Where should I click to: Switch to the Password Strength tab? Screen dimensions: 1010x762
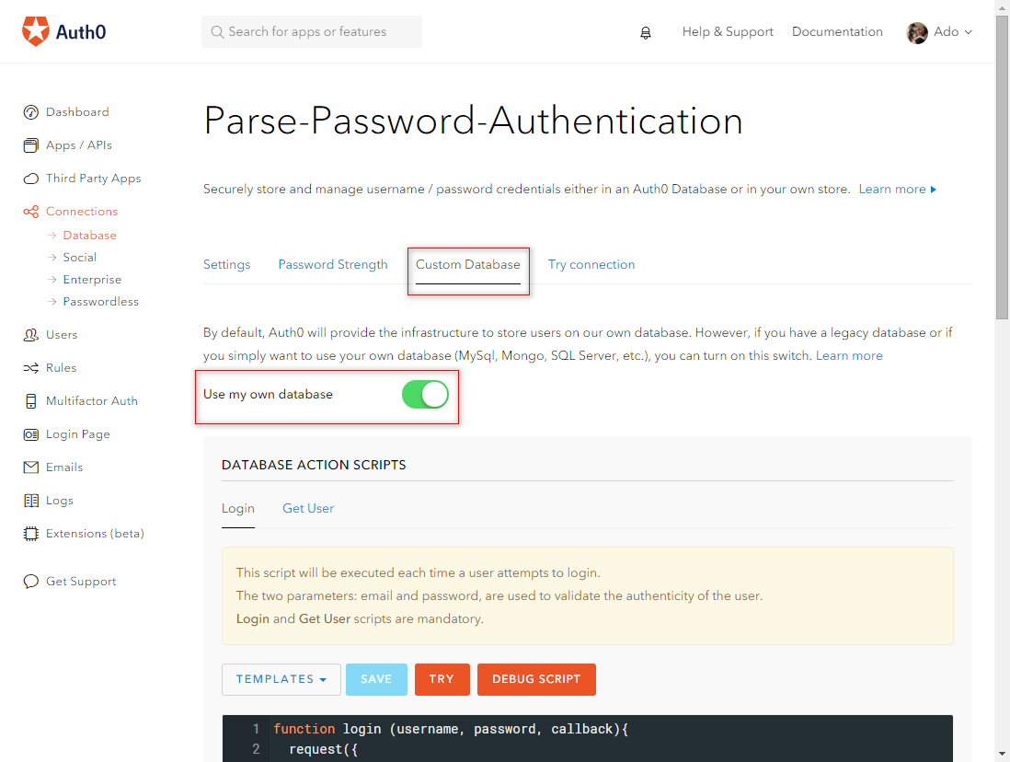coord(333,264)
